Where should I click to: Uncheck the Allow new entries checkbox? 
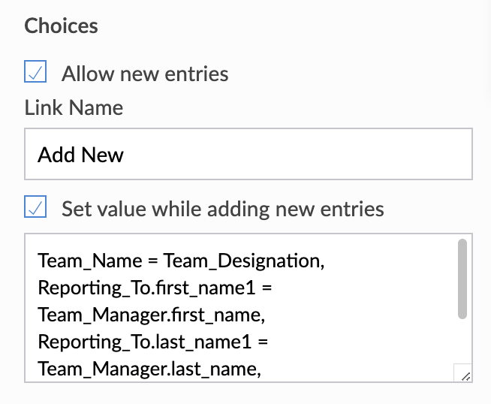point(35,73)
